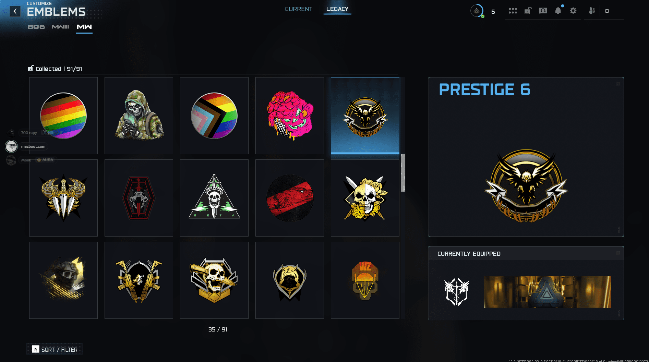Select the BETA triangle skull emblem
This screenshot has height=362, width=649.
[x=214, y=198]
